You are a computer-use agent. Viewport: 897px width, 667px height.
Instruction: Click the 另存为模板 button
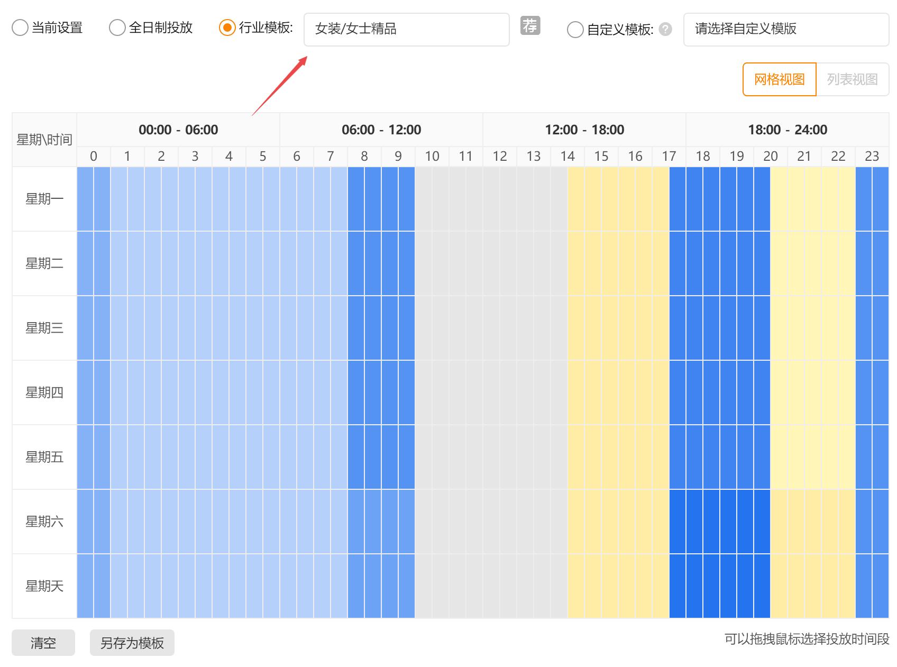click(132, 643)
